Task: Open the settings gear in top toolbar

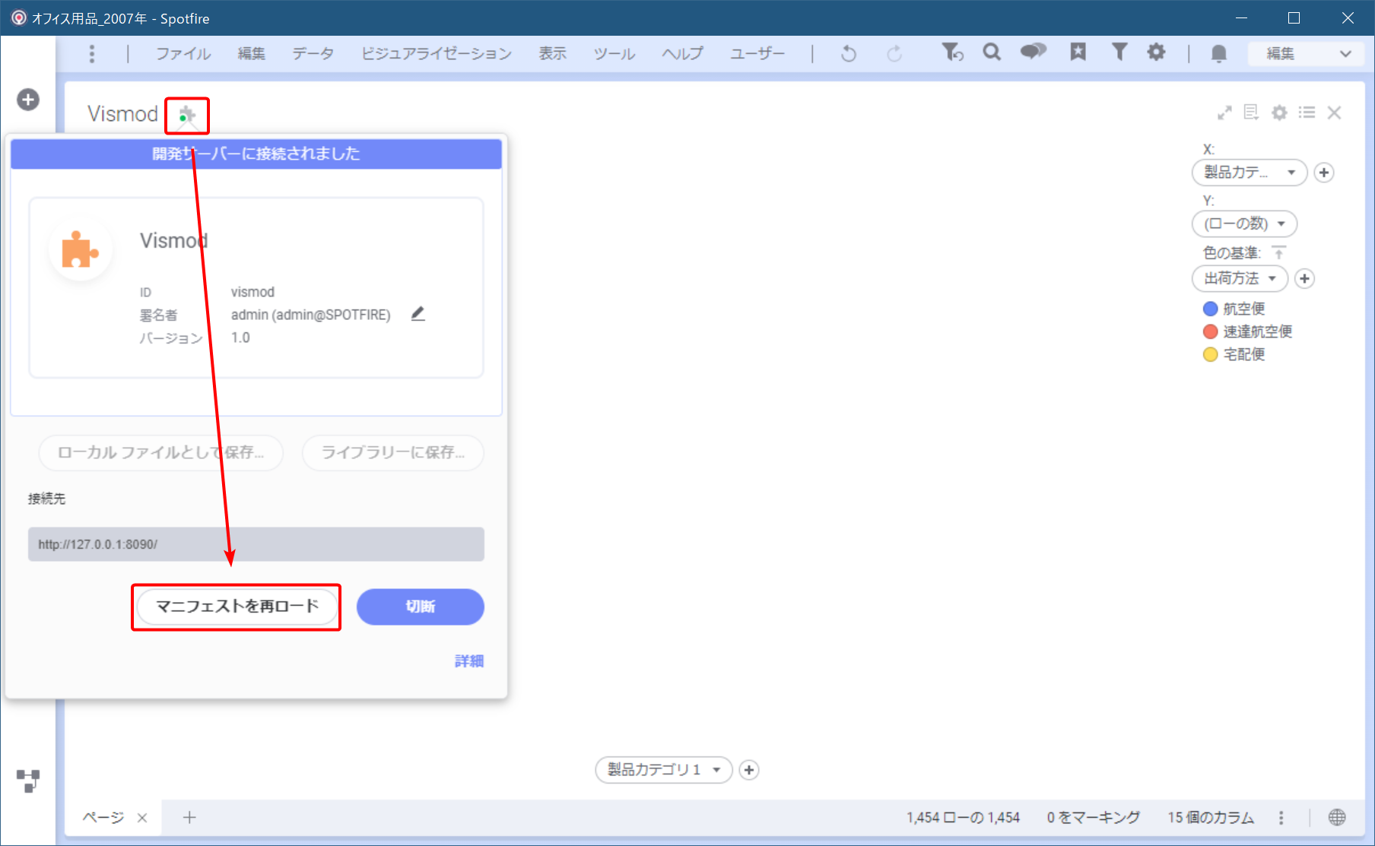Action: 1156,52
